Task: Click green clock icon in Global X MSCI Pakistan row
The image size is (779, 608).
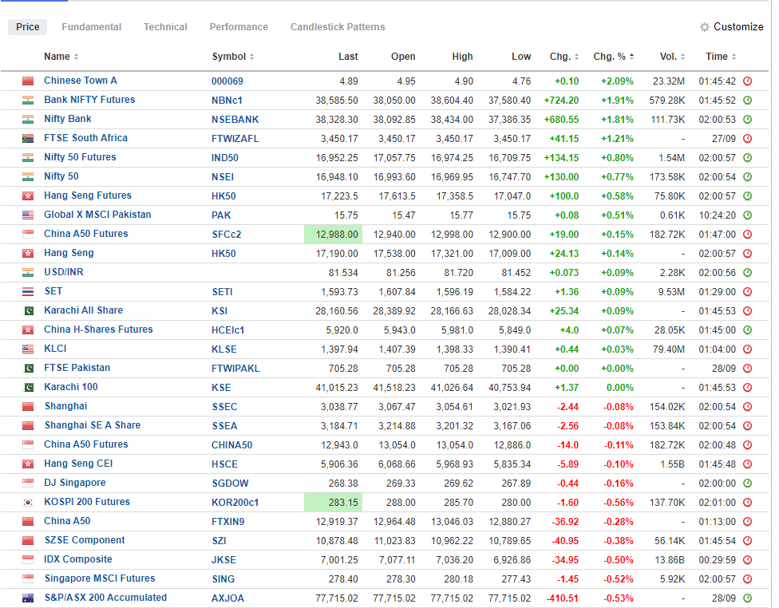Action: (x=747, y=215)
